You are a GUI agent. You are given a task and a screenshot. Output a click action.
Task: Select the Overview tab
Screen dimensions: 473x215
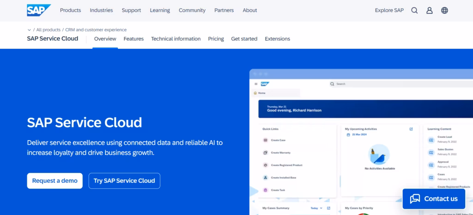pos(105,39)
